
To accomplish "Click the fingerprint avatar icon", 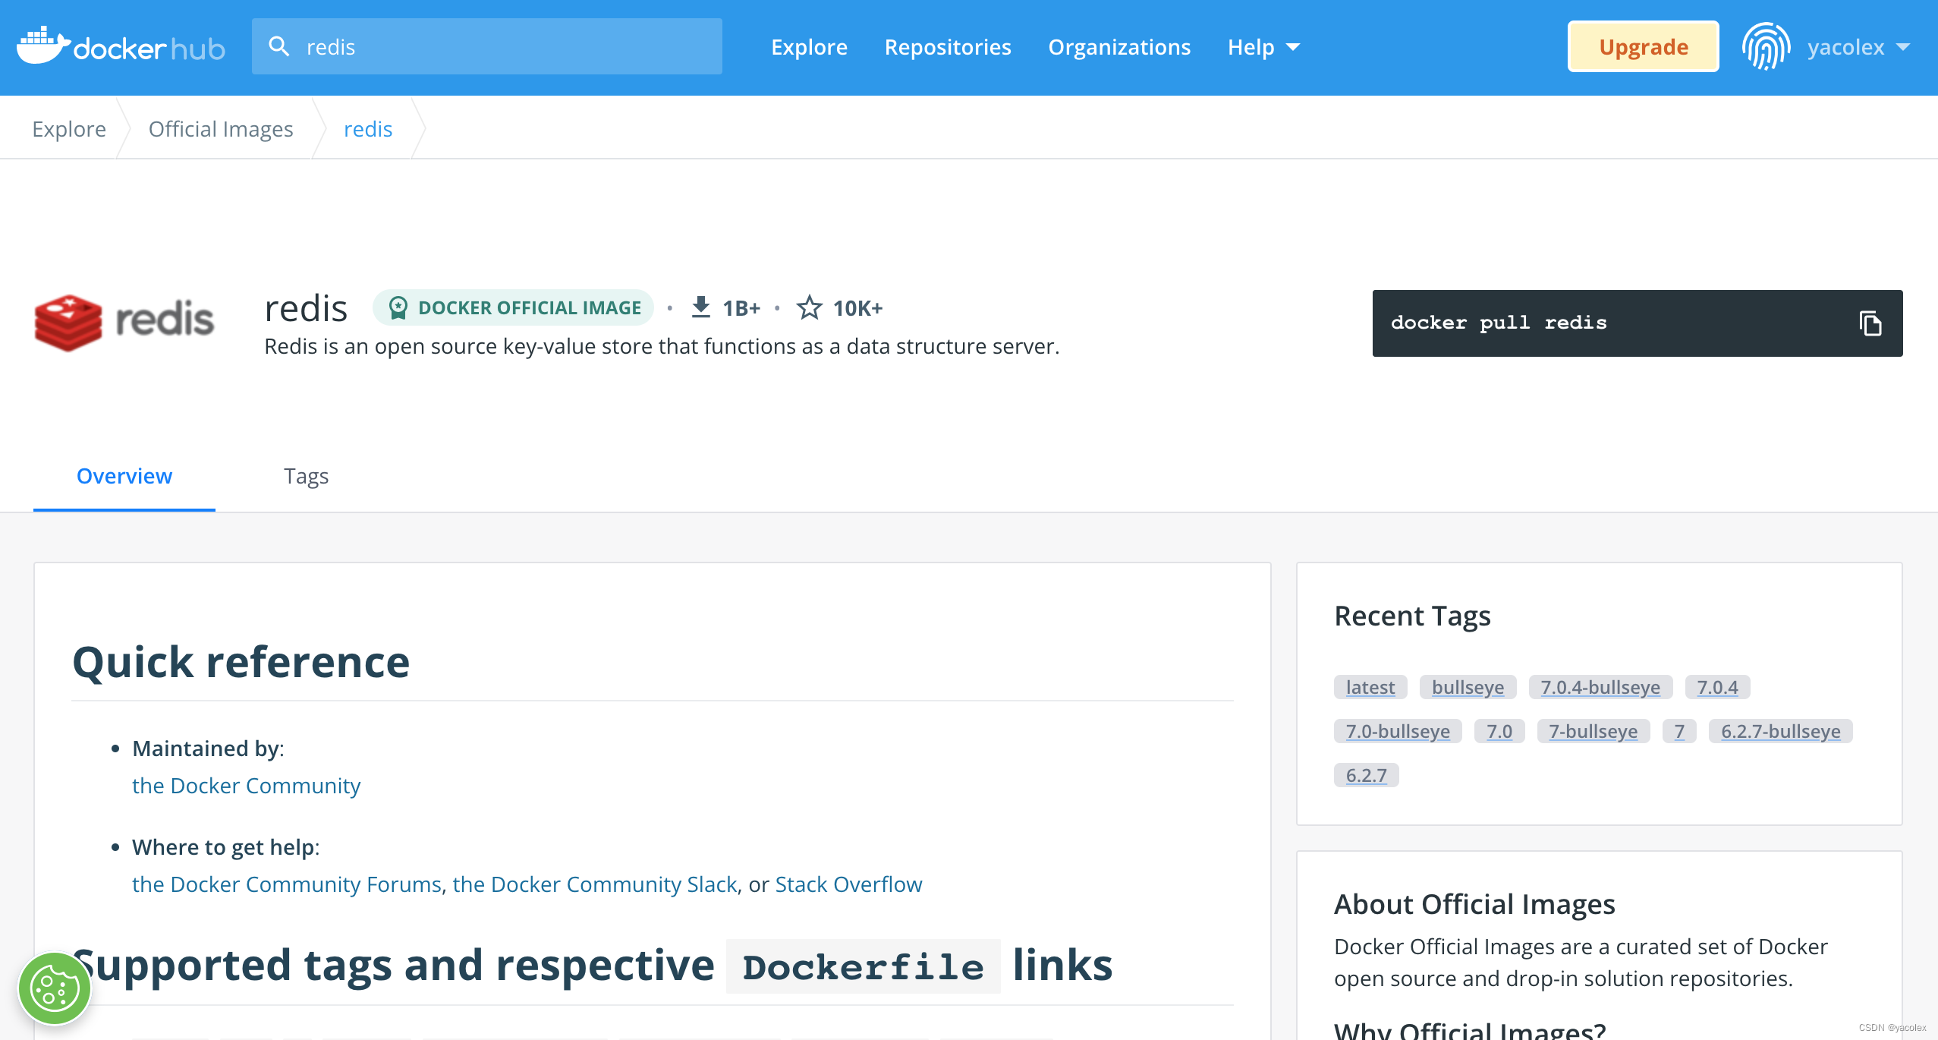I will click(x=1767, y=47).
